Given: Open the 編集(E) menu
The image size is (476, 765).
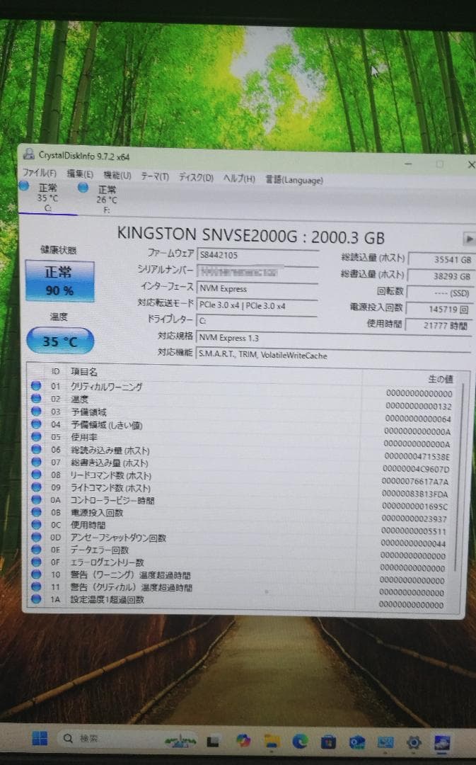Looking at the screenshot, I should tap(79, 174).
